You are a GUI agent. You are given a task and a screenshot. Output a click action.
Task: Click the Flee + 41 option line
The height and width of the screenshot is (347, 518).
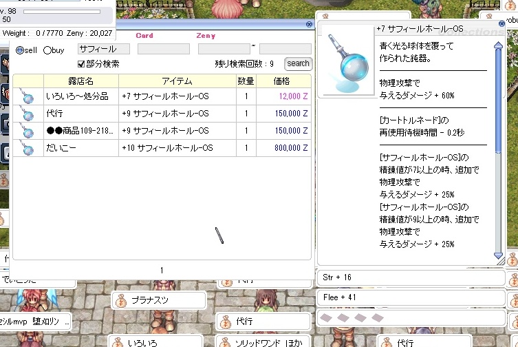(x=411, y=297)
